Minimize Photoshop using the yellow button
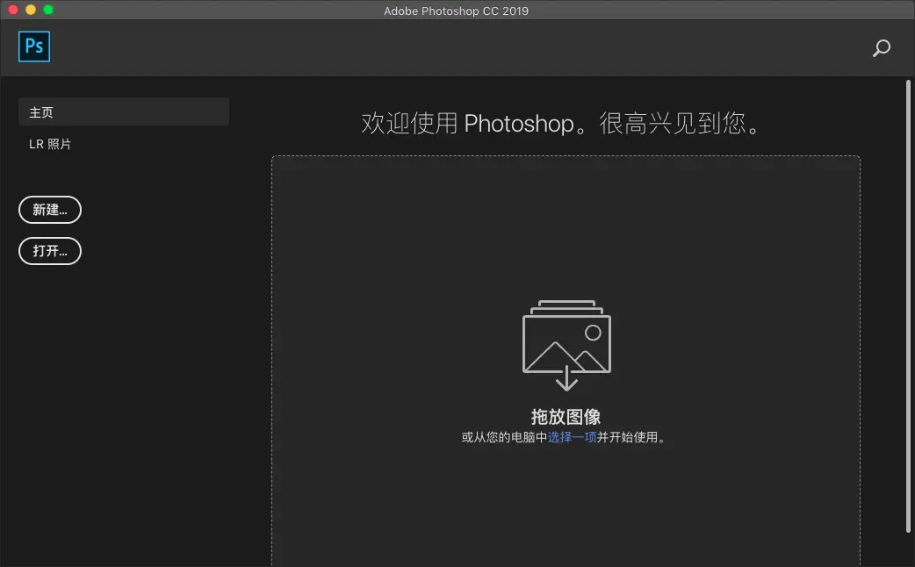 click(32, 10)
